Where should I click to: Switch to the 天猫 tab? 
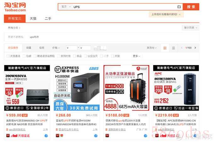tap(33, 19)
